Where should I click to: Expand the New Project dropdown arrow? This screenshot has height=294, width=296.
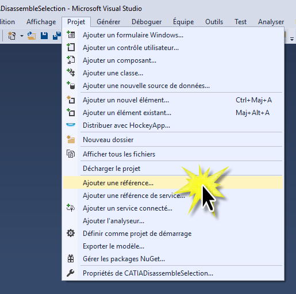(22, 36)
